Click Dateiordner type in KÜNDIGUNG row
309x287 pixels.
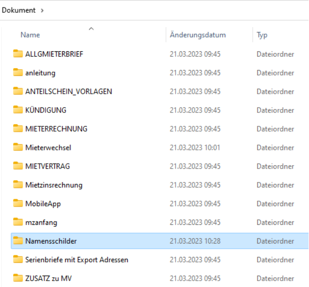pos(275,110)
